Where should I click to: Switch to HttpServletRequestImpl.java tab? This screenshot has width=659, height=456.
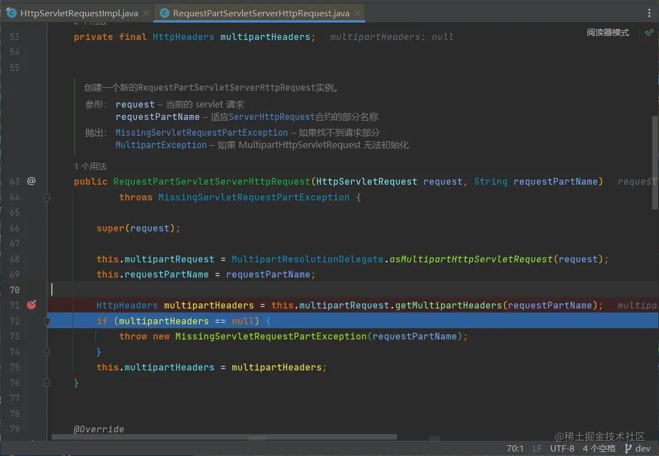point(78,13)
